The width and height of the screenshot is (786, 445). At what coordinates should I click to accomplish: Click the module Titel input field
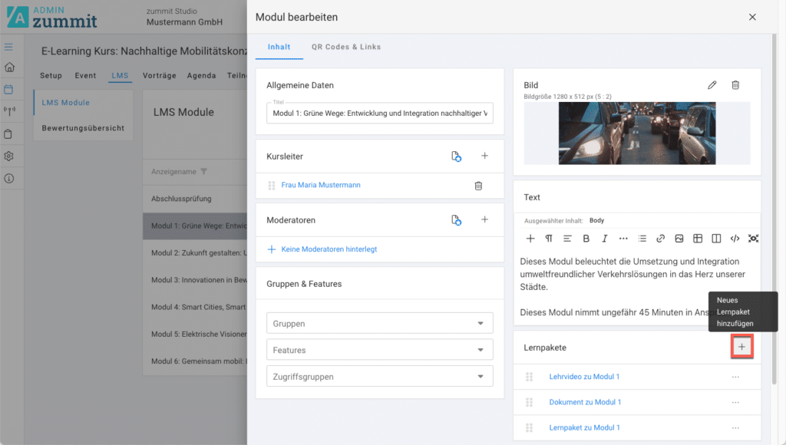379,114
